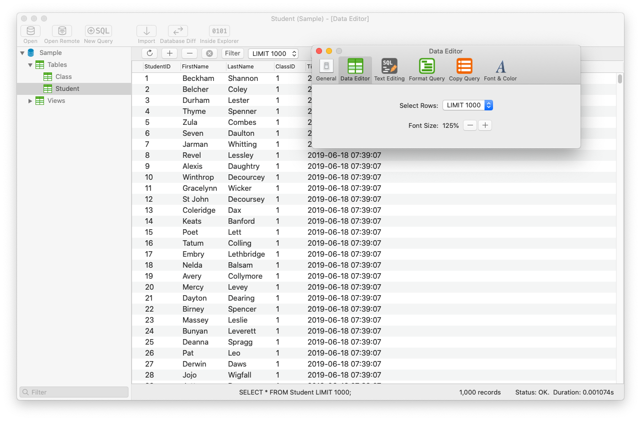Switch to the General preferences tab

point(326,69)
